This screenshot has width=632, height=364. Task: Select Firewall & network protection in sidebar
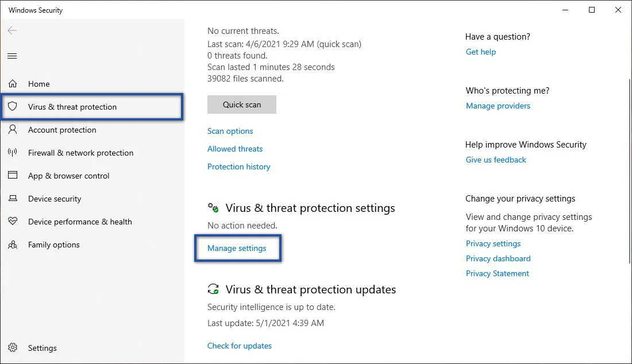(x=80, y=153)
